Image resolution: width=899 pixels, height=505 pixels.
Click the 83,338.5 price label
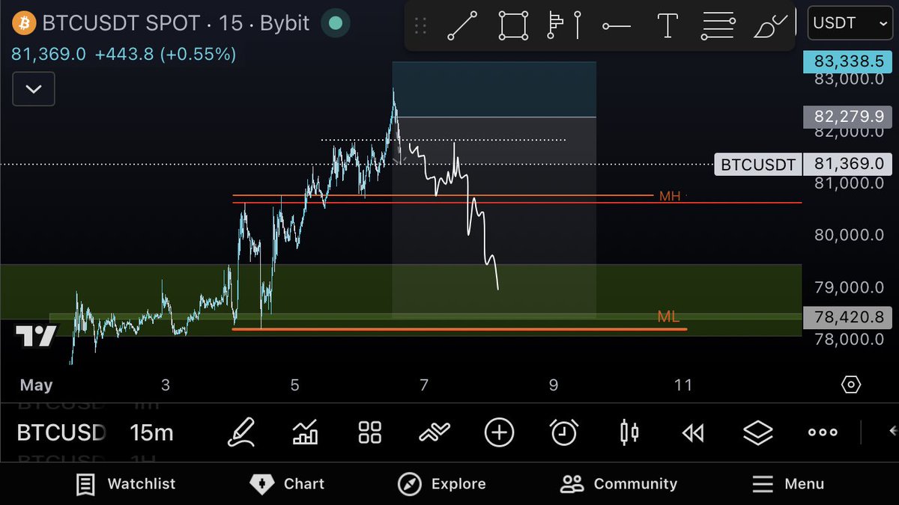(847, 62)
